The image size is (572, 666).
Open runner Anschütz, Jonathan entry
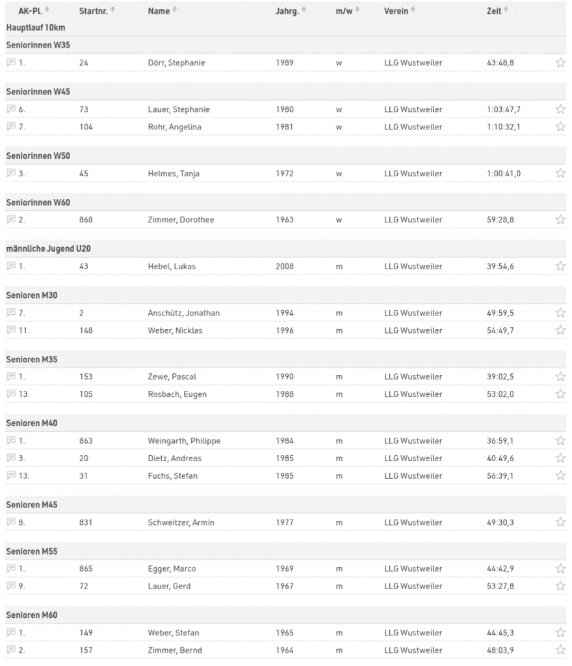tap(183, 313)
